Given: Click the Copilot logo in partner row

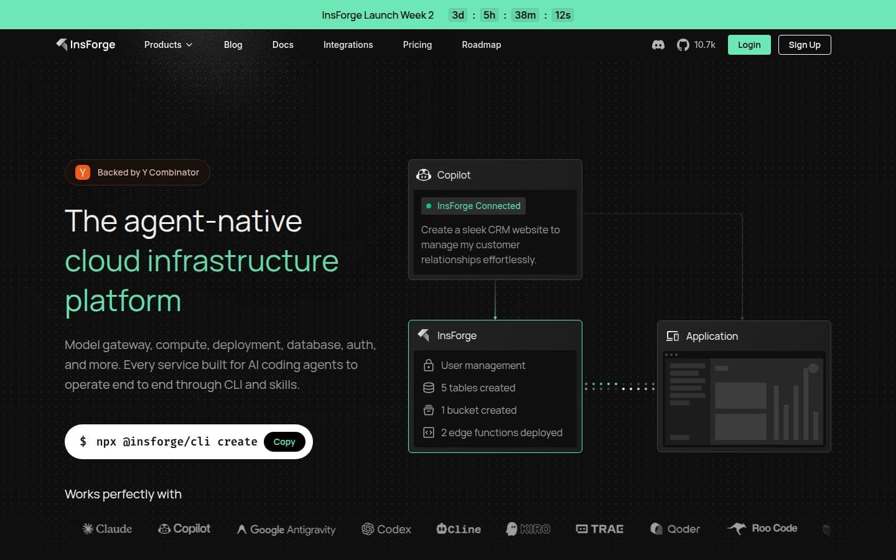Looking at the screenshot, I should point(184,529).
